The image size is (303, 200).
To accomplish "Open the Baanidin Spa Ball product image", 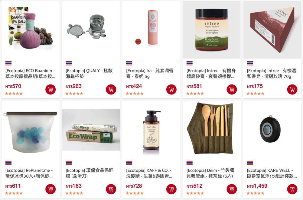I will [31, 27].
